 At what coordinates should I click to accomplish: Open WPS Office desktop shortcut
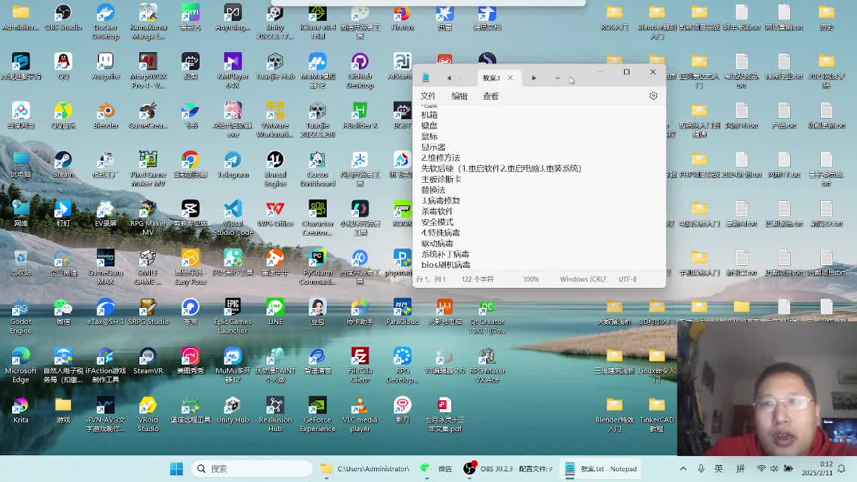click(275, 214)
